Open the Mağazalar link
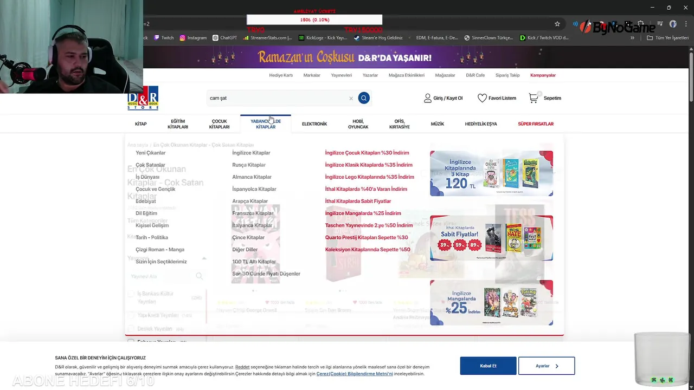The height and width of the screenshot is (390, 694). pos(445,75)
